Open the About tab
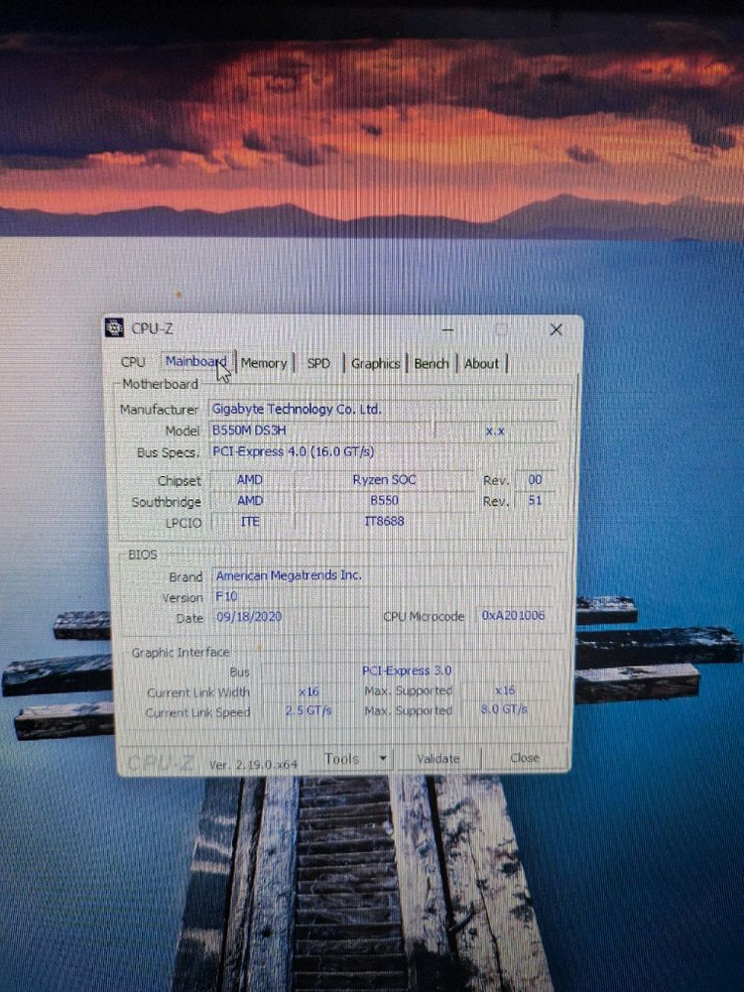744x992 pixels. [x=481, y=364]
